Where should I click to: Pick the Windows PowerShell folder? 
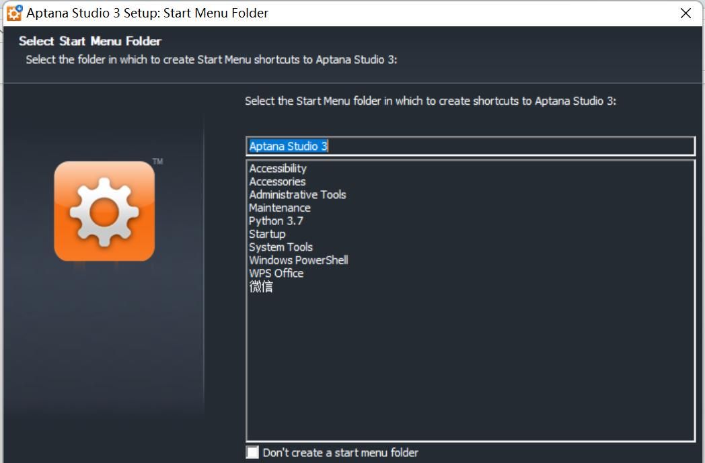pyautogui.click(x=299, y=260)
